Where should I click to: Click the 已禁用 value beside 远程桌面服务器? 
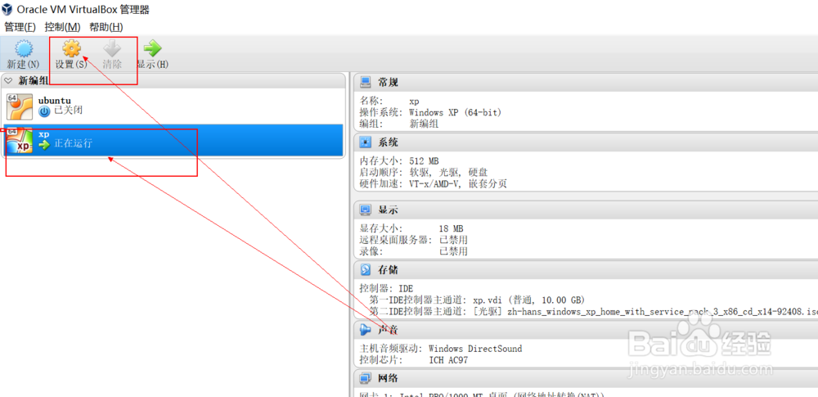[x=453, y=241]
